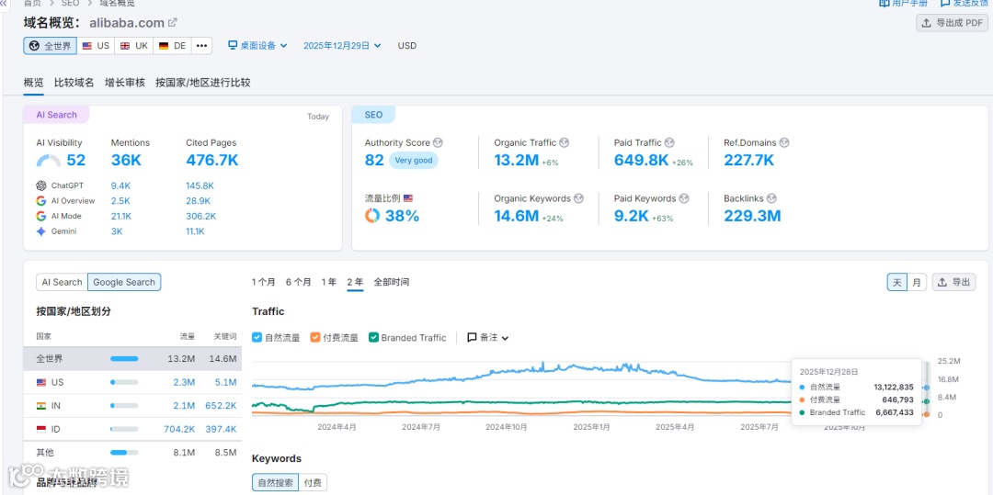
Task: Click the Paid Keywords info icon
Action: (684, 198)
